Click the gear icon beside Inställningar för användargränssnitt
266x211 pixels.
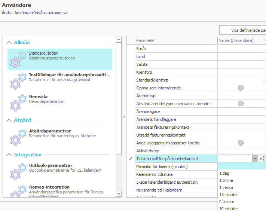click(x=18, y=81)
